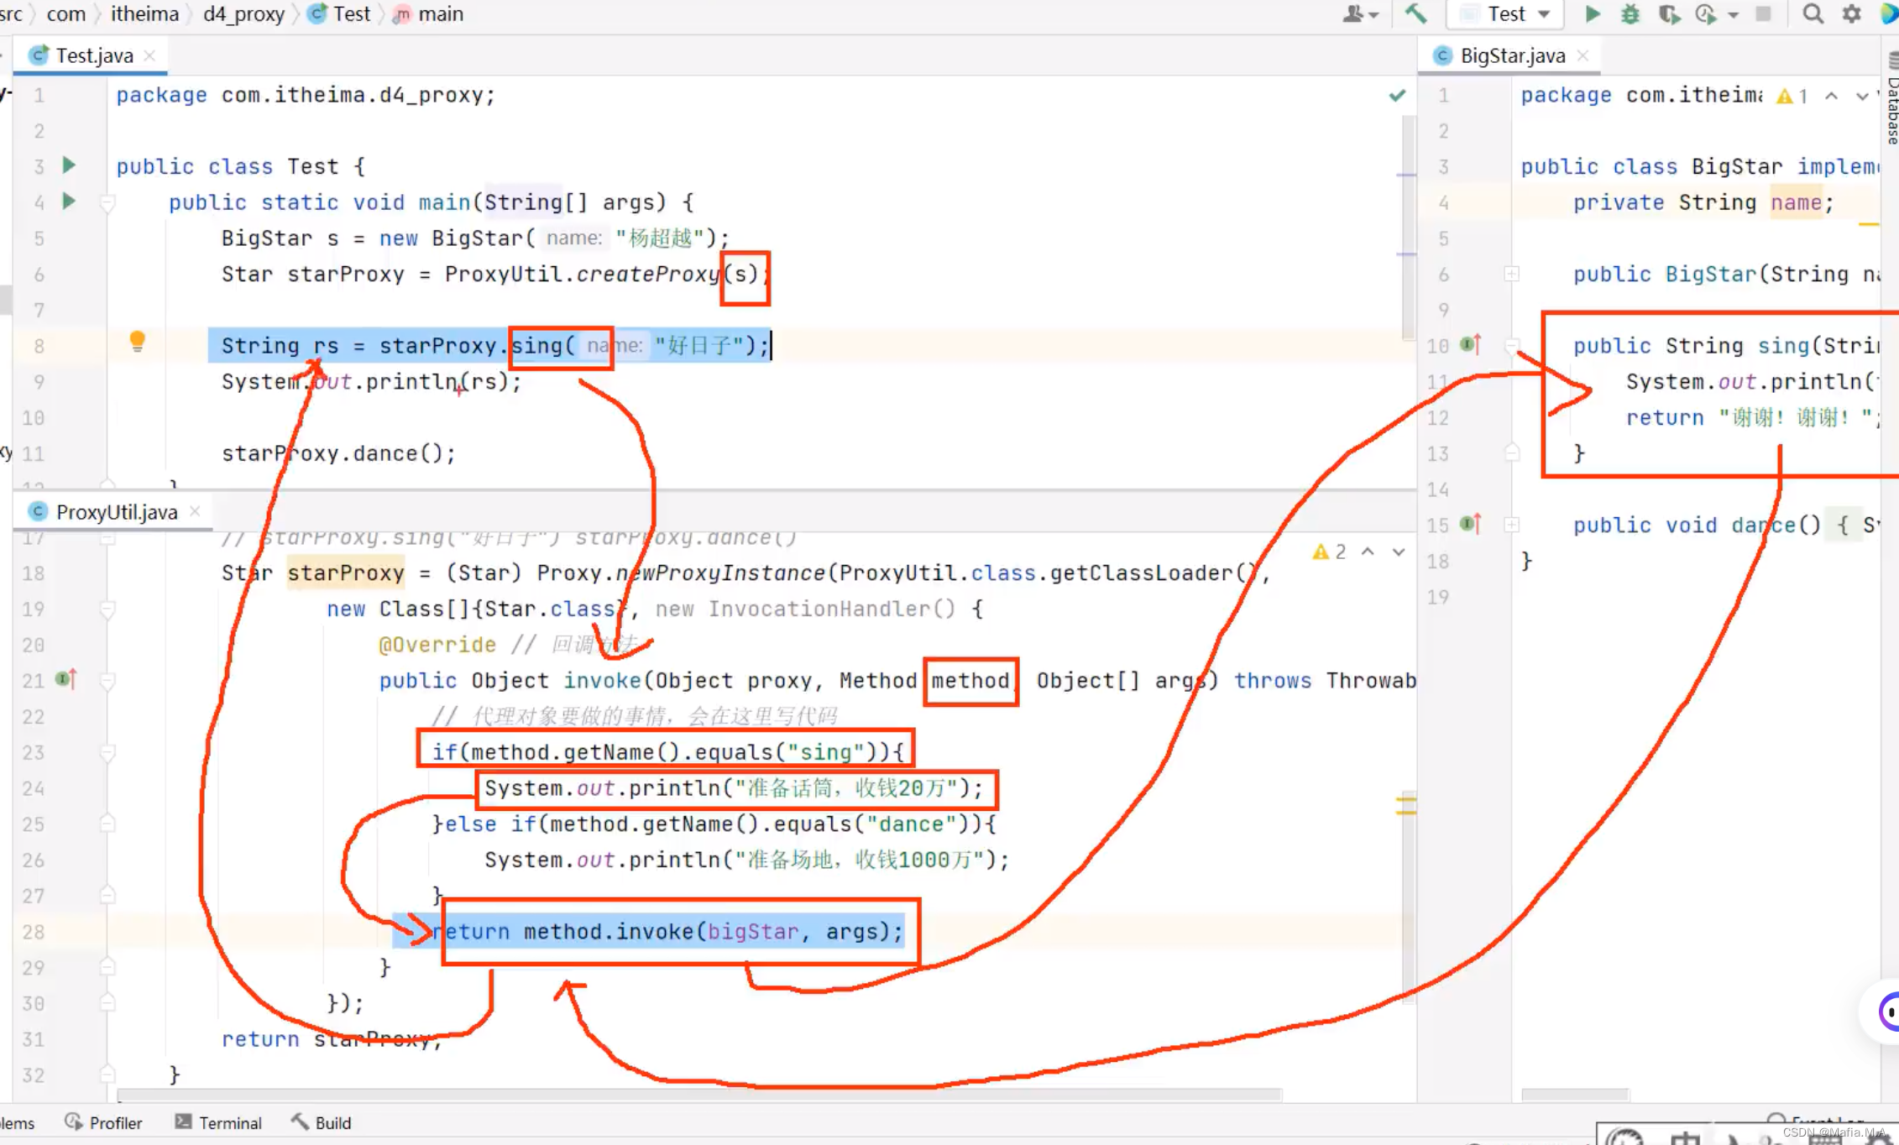Click "return starProxy" line in ProxyUtil.java

331,1039
